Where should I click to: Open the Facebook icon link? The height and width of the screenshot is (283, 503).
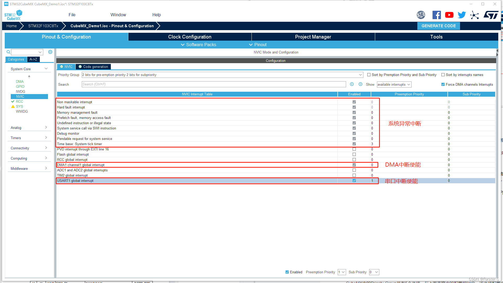436,15
